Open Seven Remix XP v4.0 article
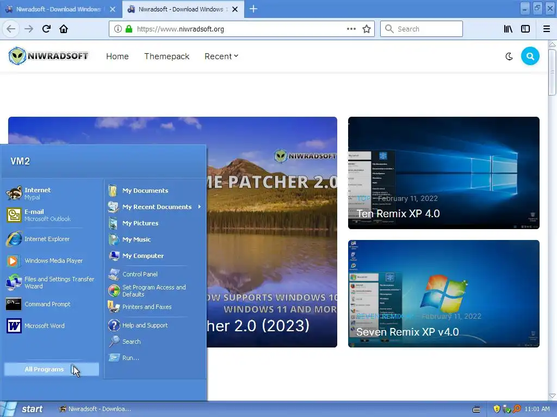 click(x=444, y=294)
